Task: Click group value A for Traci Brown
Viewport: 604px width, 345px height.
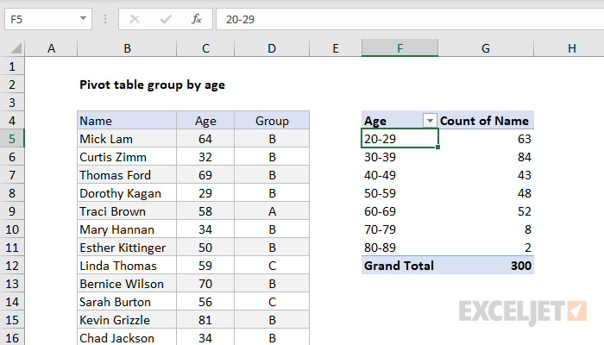Action: pyautogui.click(x=272, y=211)
